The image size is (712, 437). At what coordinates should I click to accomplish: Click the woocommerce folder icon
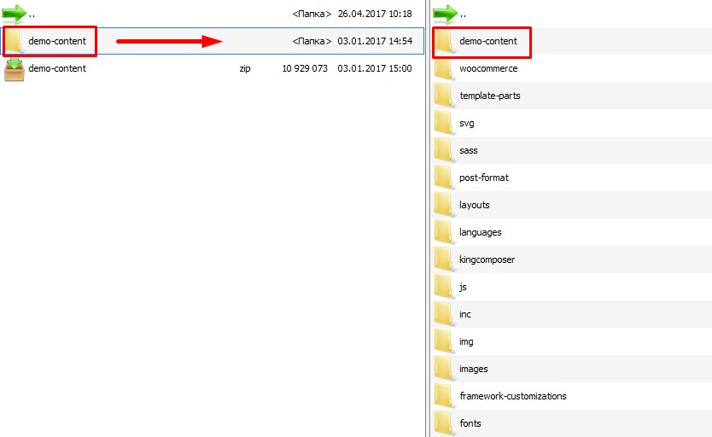(443, 68)
